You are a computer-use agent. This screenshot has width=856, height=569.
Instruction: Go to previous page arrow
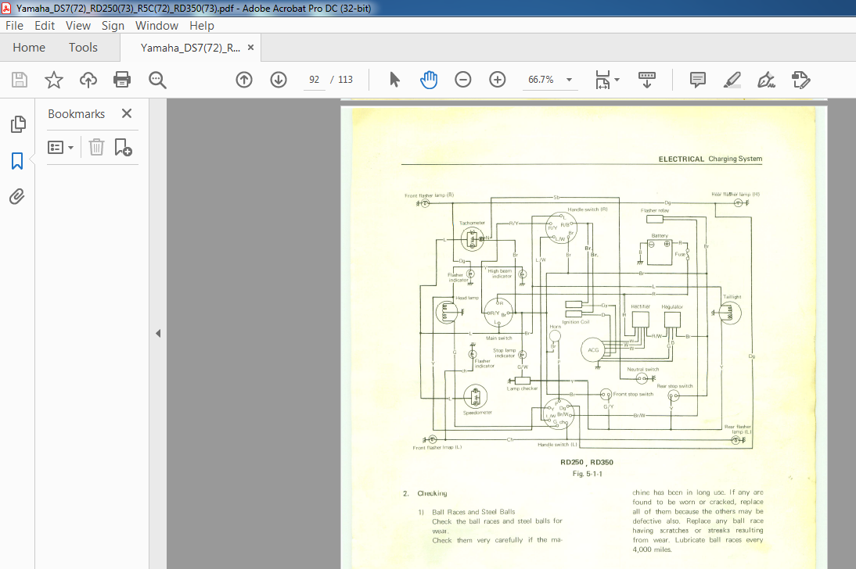coord(244,80)
